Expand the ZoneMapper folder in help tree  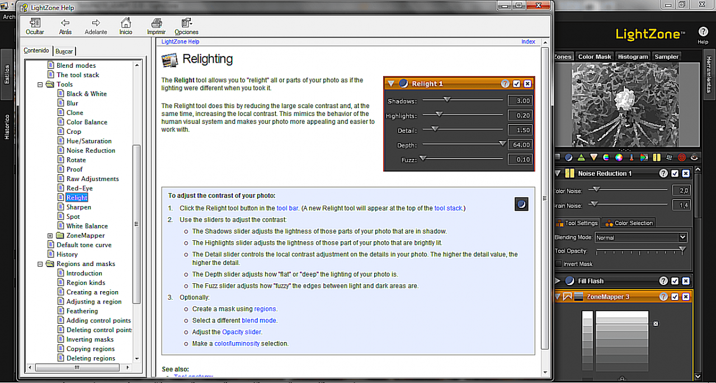(x=50, y=236)
